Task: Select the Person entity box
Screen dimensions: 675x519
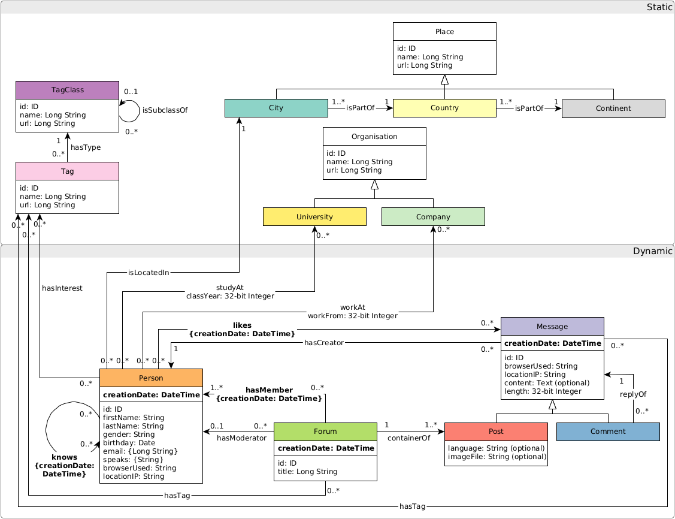Action: pyautogui.click(x=151, y=378)
